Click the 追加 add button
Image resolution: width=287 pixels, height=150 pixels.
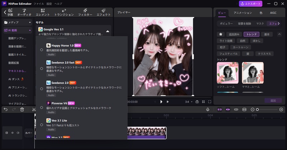click(273, 100)
